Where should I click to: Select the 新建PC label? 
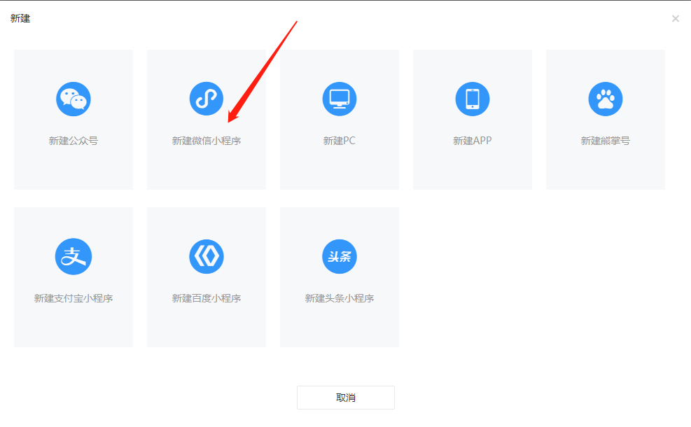click(x=340, y=141)
